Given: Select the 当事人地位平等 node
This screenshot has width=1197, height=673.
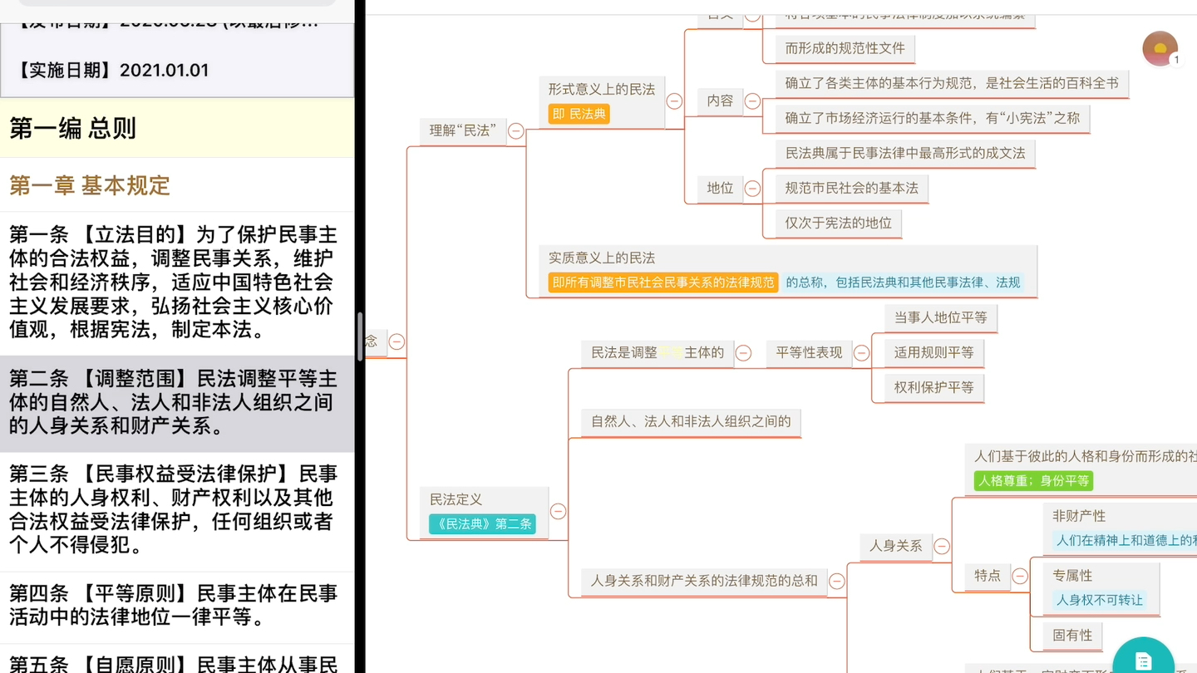Looking at the screenshot, I should 940,317.
